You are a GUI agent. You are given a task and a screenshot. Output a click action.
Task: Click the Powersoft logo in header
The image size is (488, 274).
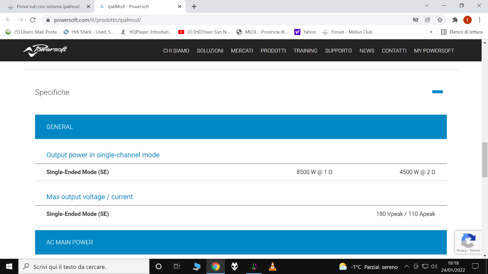coord(45,50)
